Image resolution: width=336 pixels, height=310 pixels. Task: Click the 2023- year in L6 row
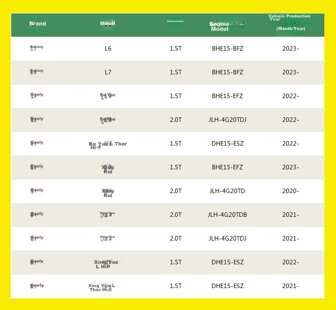291,49
